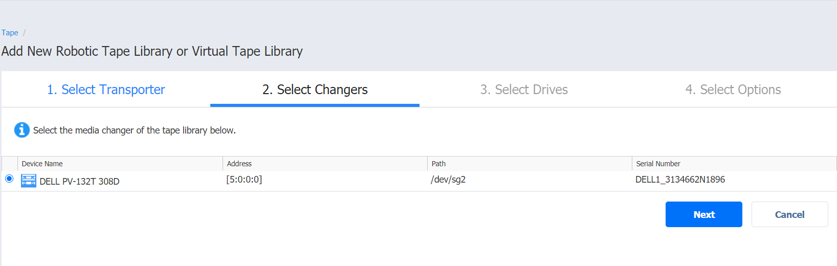This screenshot has height=266, width=837.
Task: Click the blue info icon
Action: (x=21, y=130)
